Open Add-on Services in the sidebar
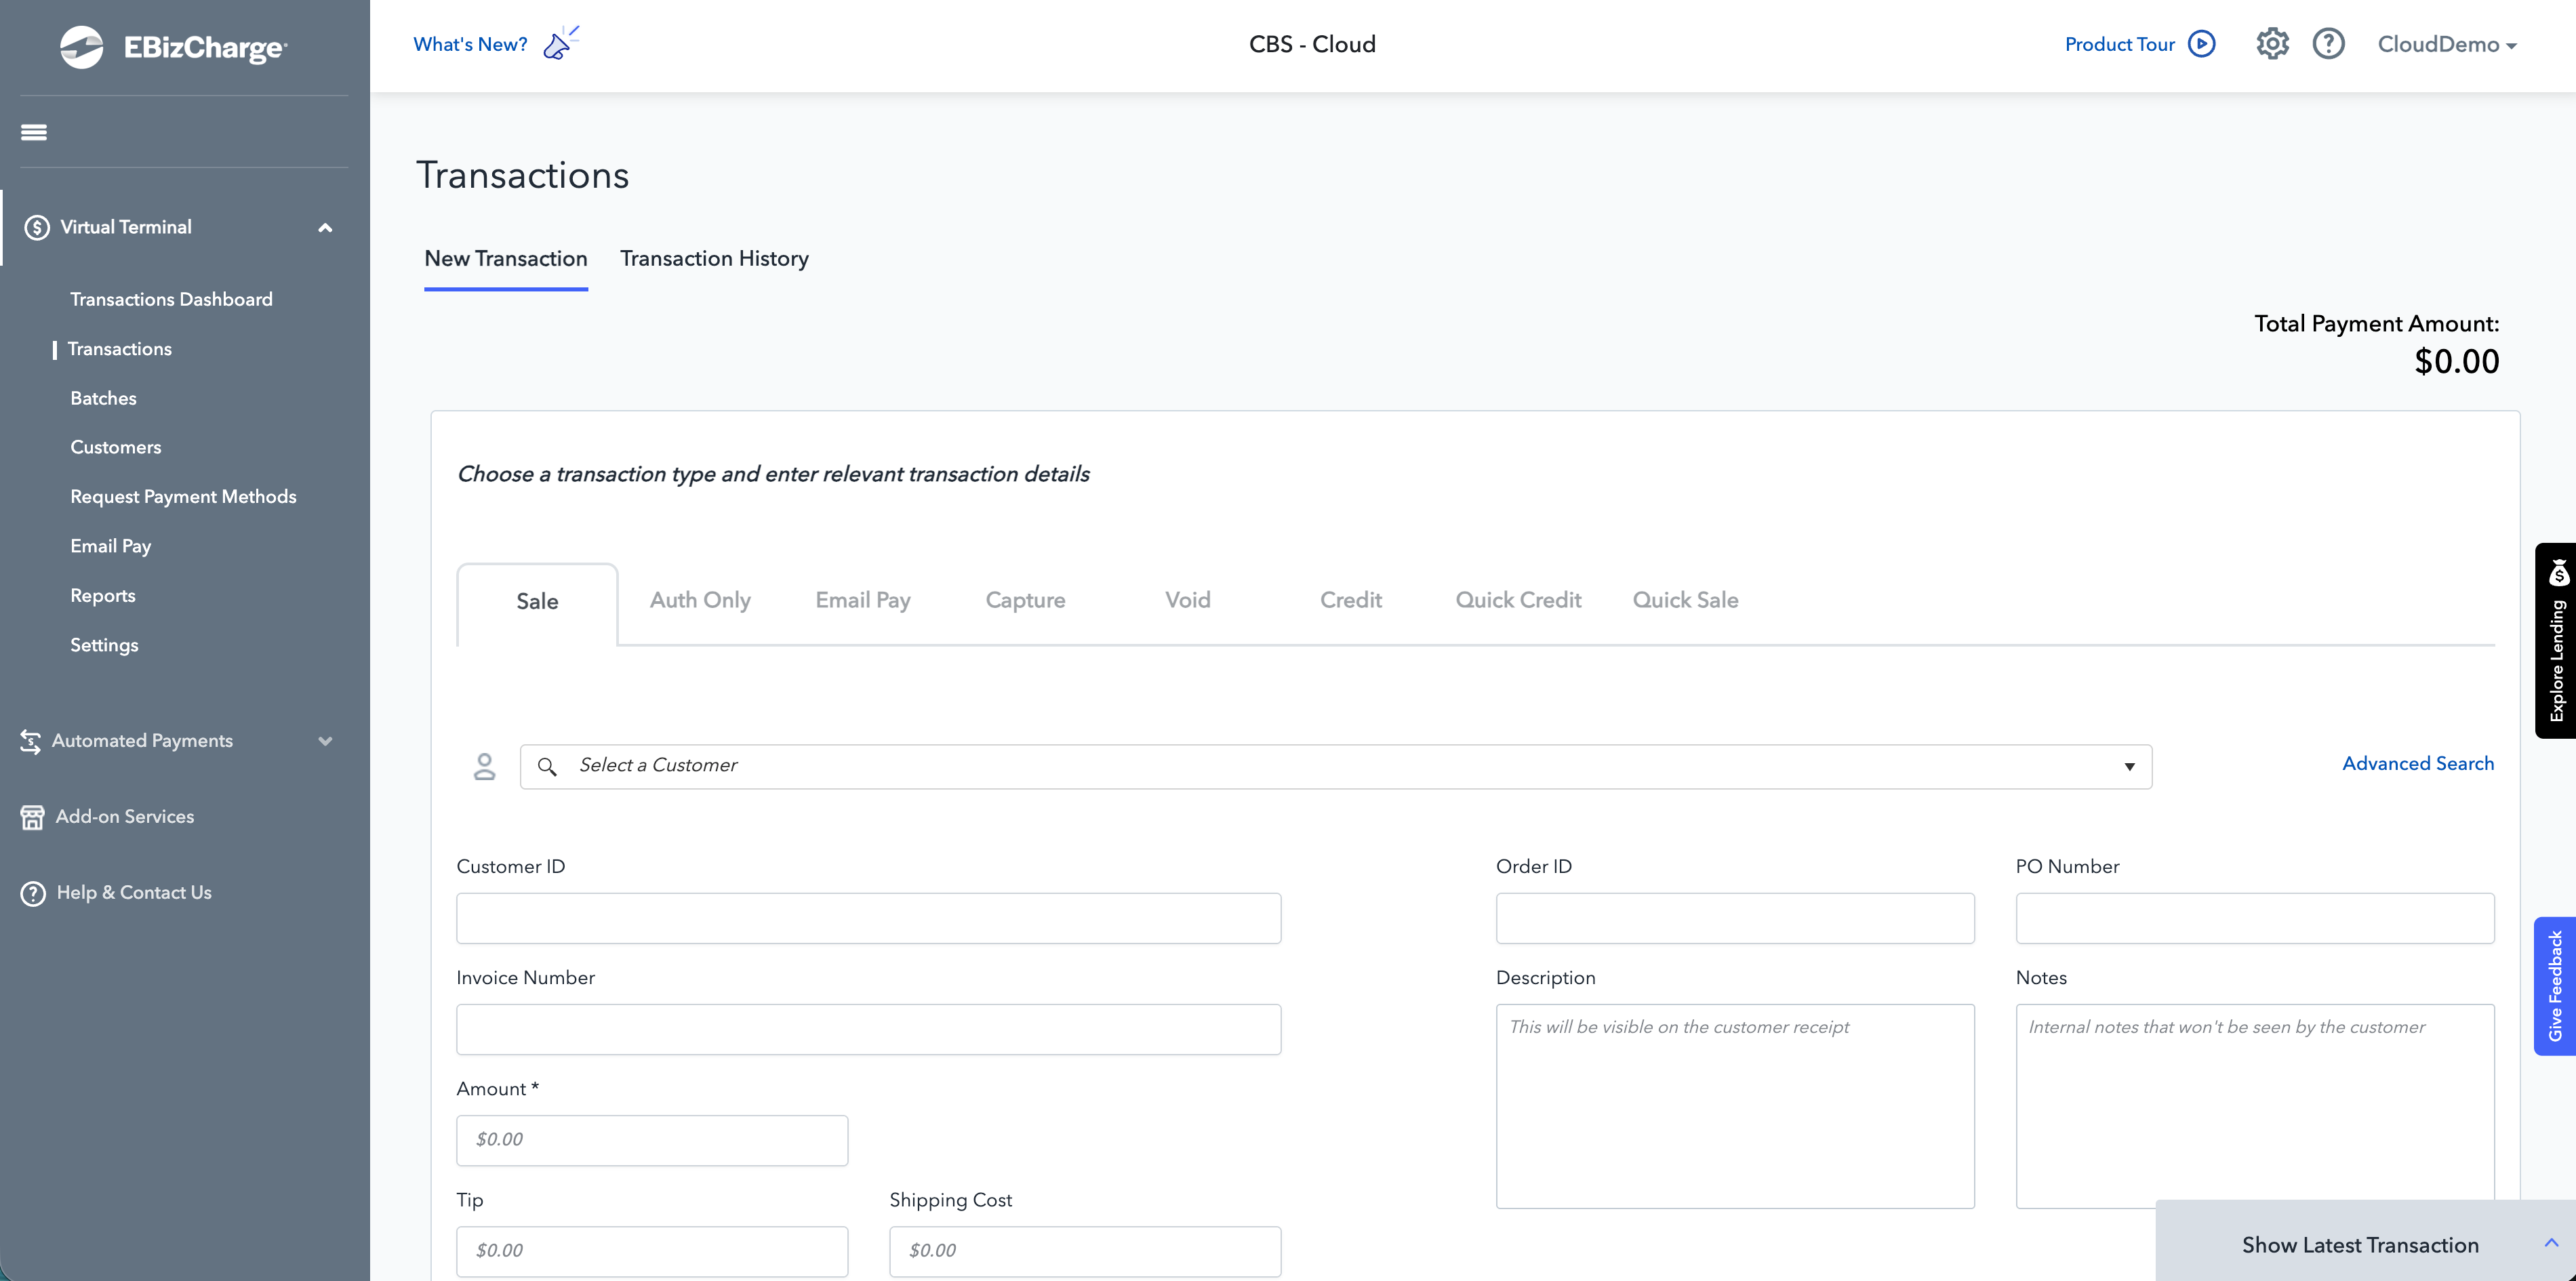Viewport: 2576px width, 1281px height. 125,817
